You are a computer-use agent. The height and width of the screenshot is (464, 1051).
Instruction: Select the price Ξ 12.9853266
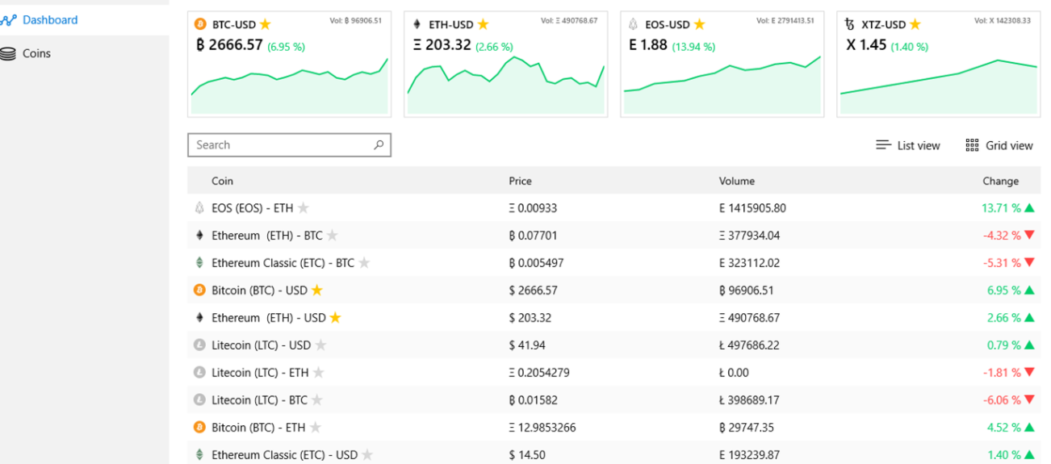click(542, 428)
